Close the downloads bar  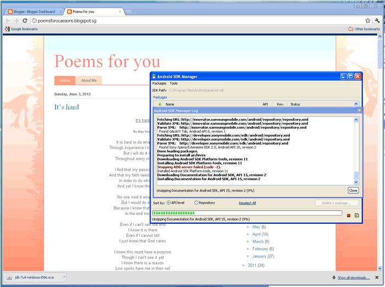pos(377,278)
